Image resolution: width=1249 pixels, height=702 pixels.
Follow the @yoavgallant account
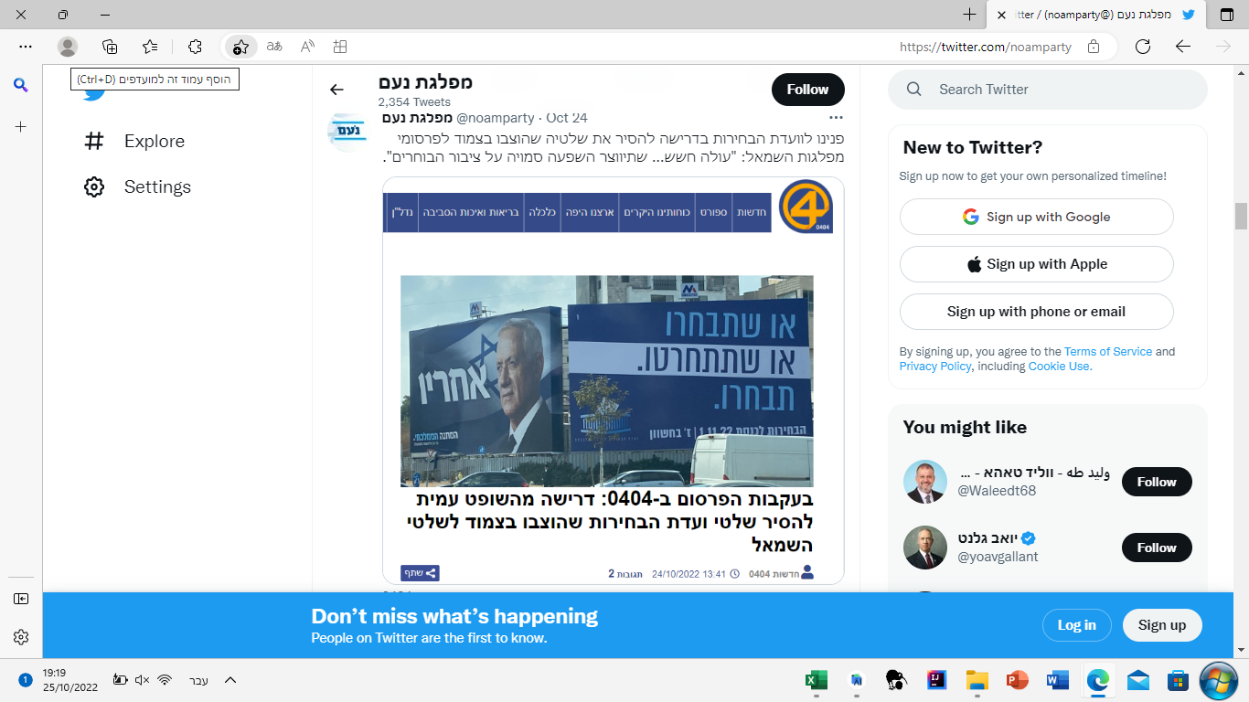coord(1157,548)
